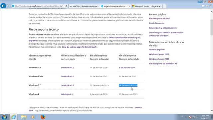
Task: Click the browser Forward arrow button
Action: (9, 6)
